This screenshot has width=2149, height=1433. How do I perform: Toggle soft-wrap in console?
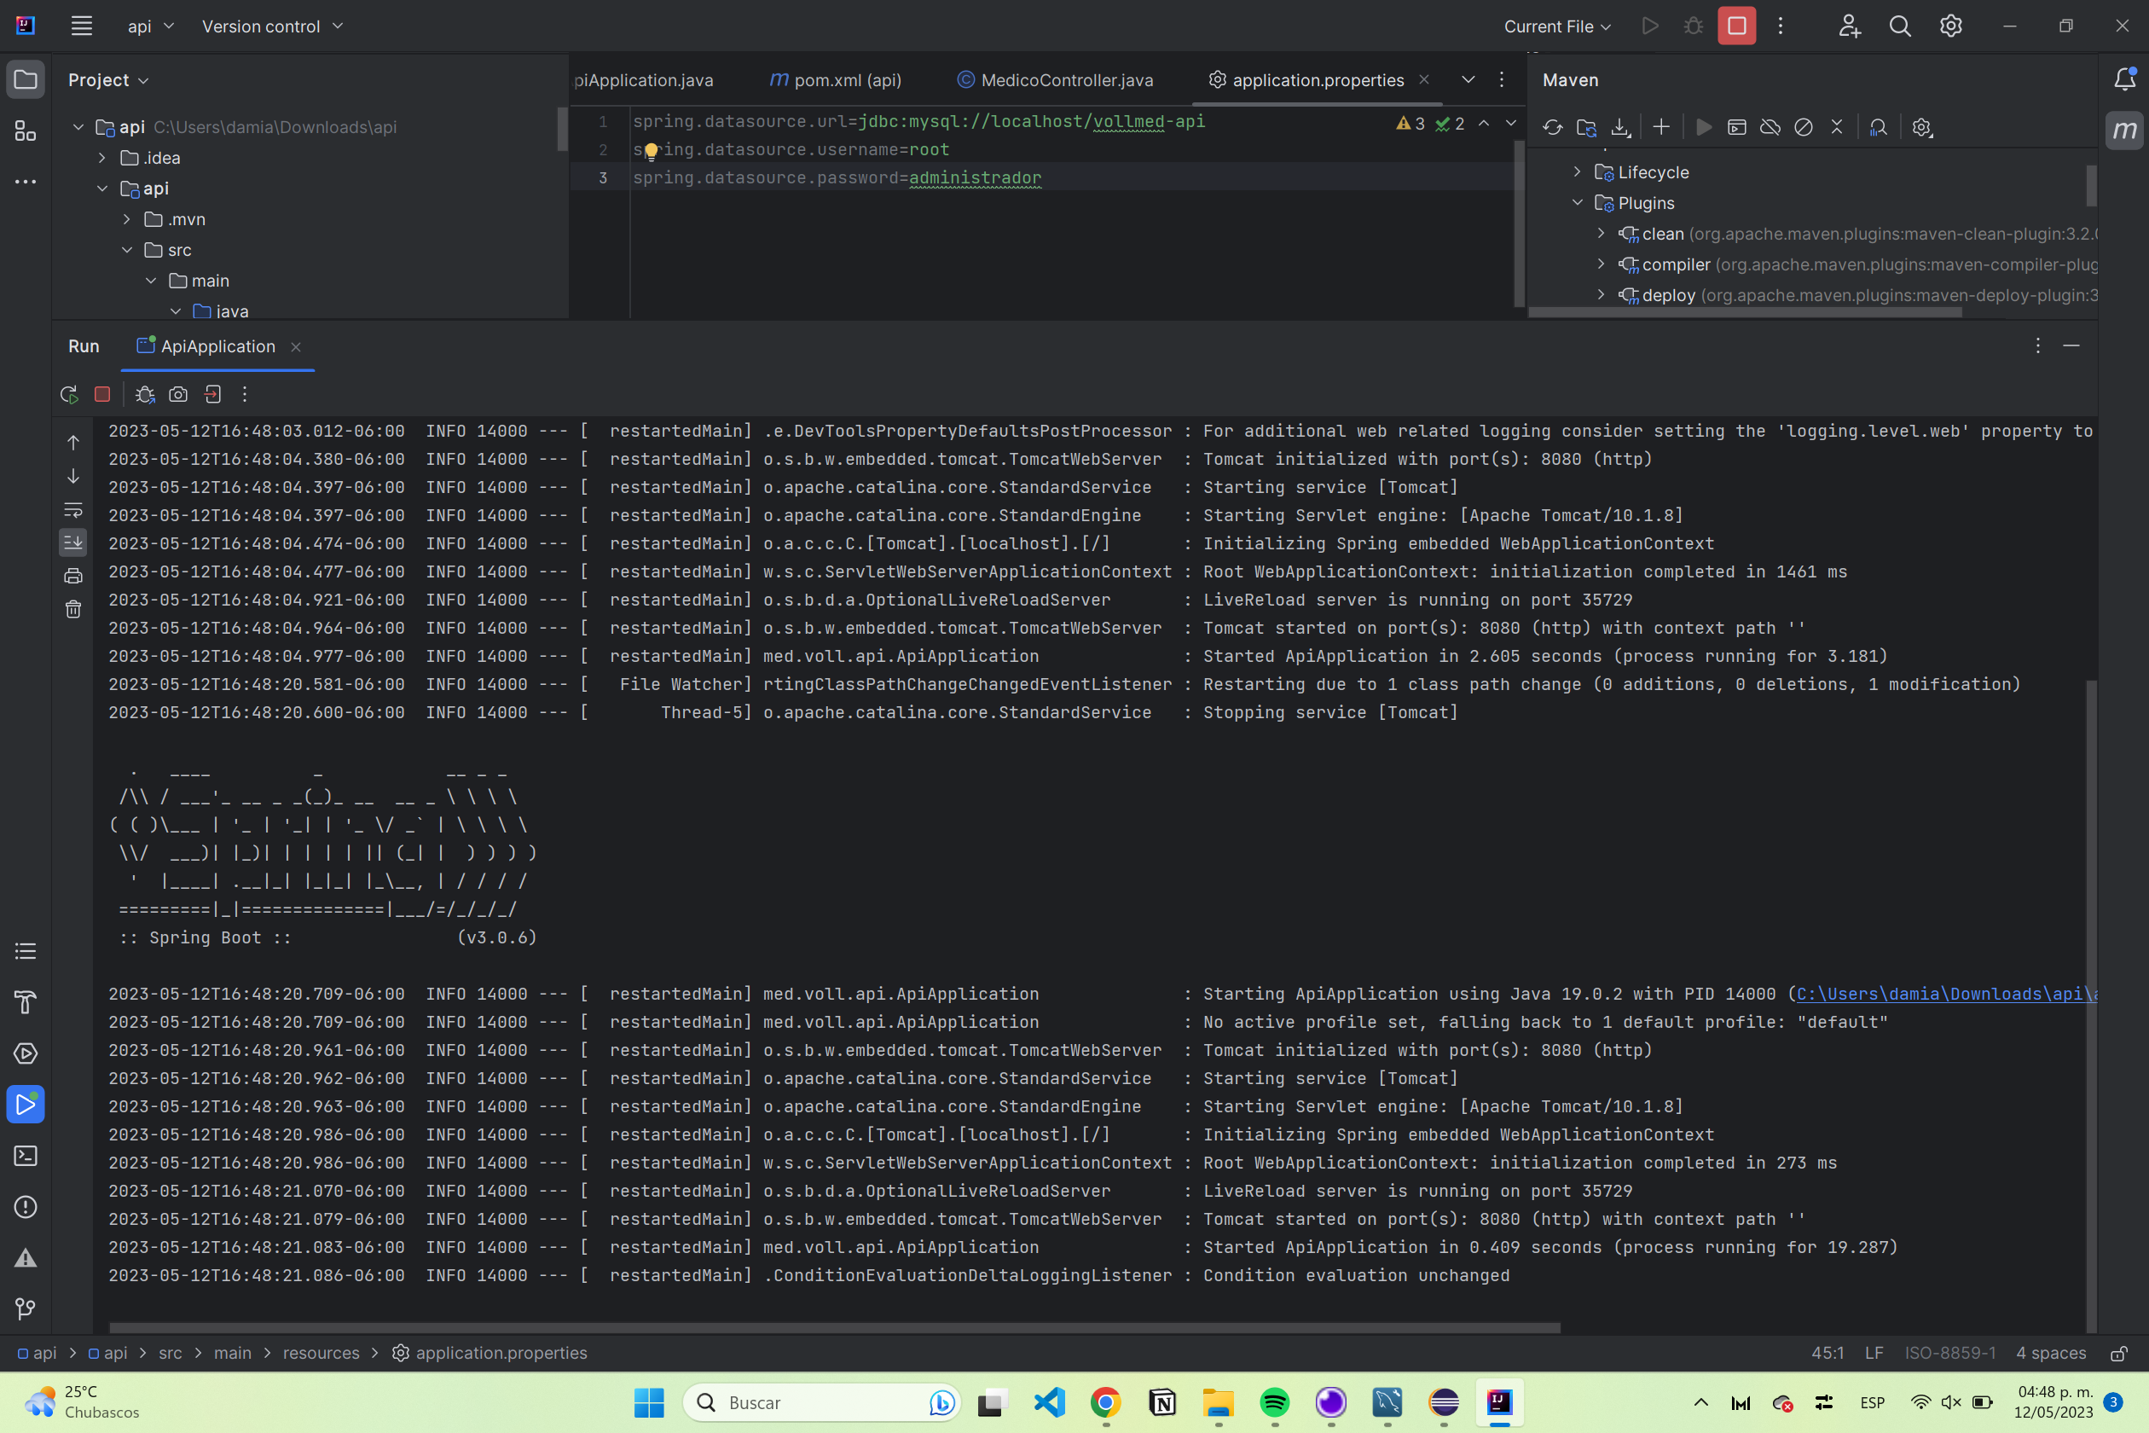click(73, 509)
